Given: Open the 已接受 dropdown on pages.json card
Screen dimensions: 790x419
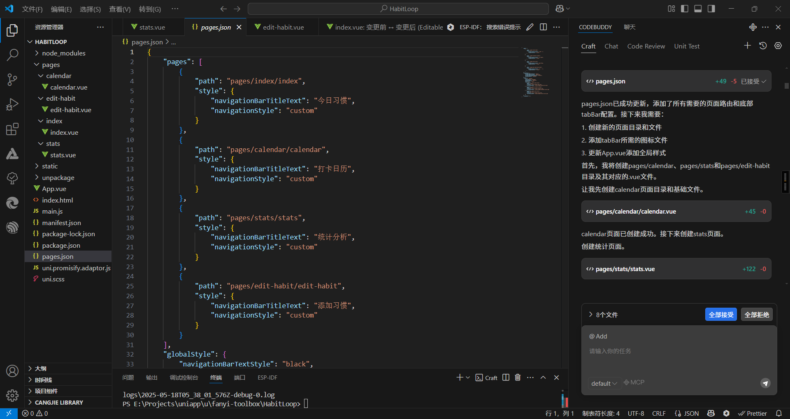Looking at the screenshot, I should coord(753,81).
